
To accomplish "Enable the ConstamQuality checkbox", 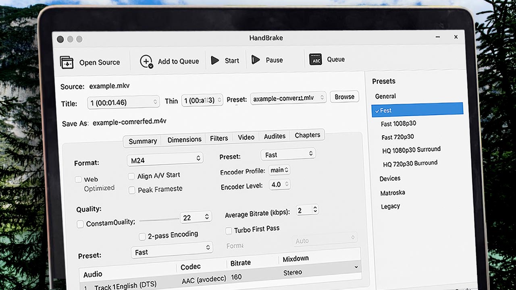I will 80,224.
